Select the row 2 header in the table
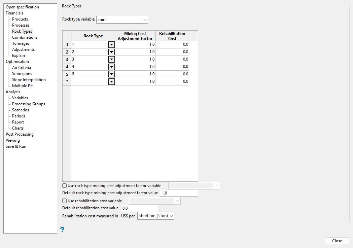 pos(67,52)
